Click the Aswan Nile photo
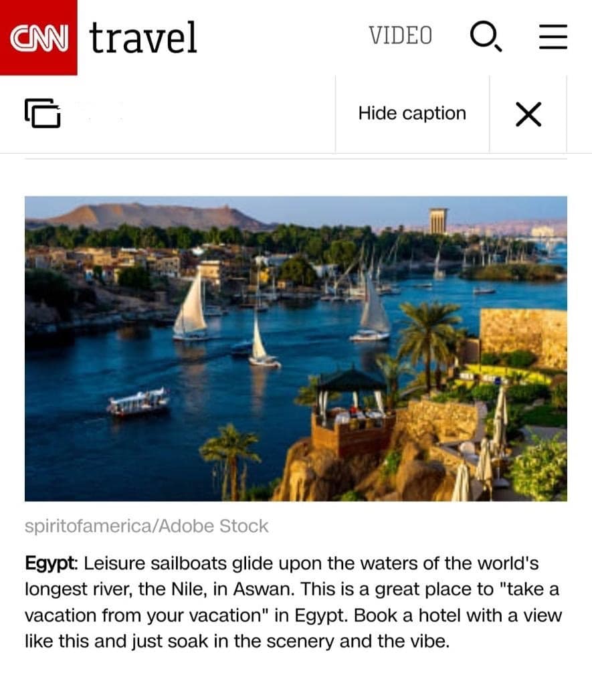 pyautogui.click(x=296, y=348)
